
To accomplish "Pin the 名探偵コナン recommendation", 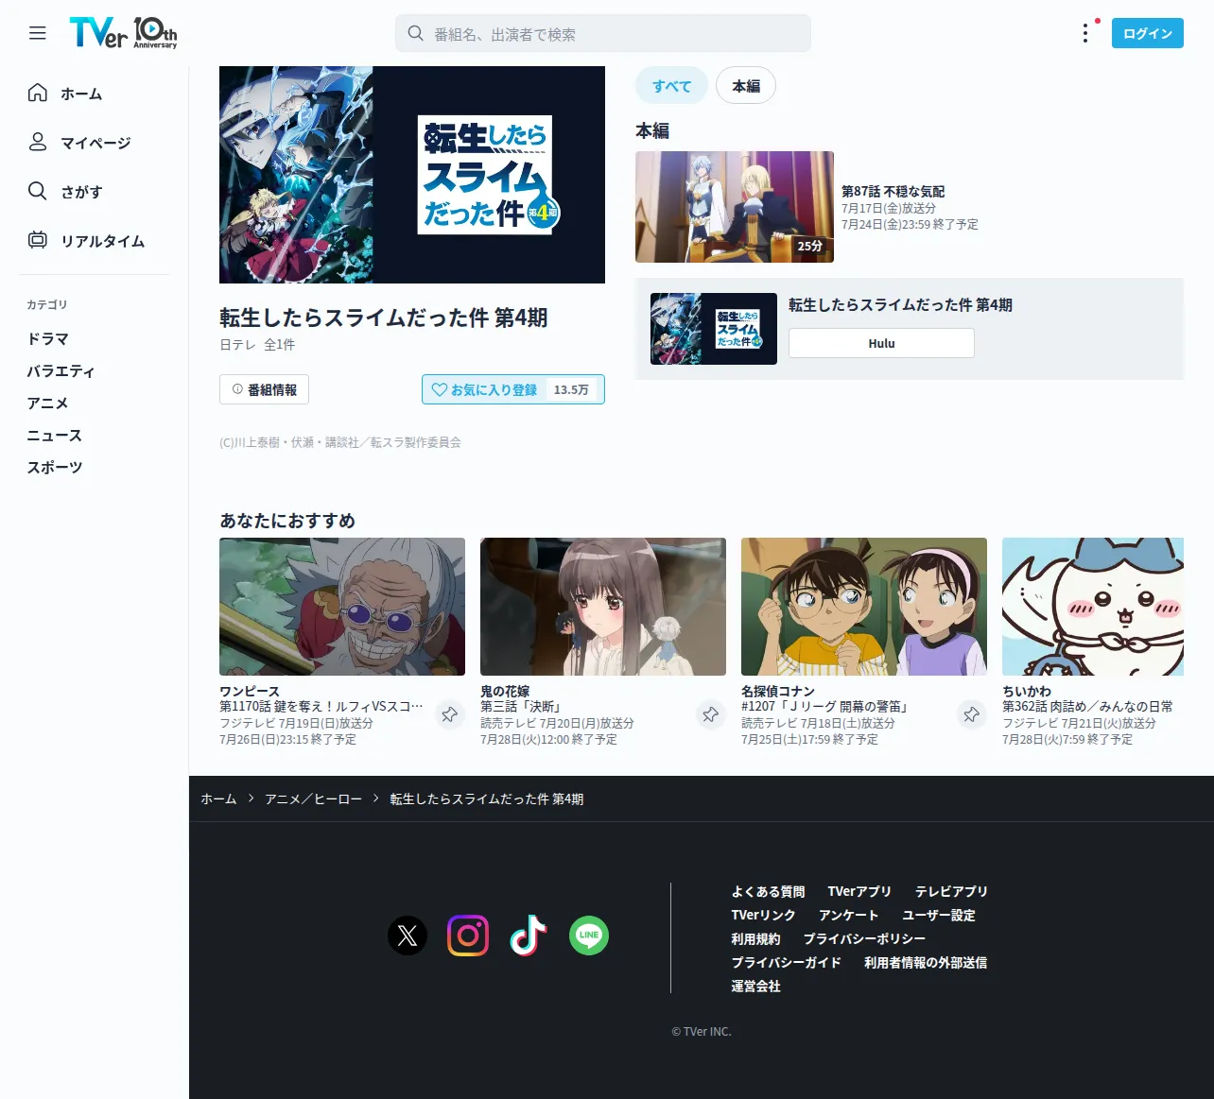I will [x=972, y=714].
